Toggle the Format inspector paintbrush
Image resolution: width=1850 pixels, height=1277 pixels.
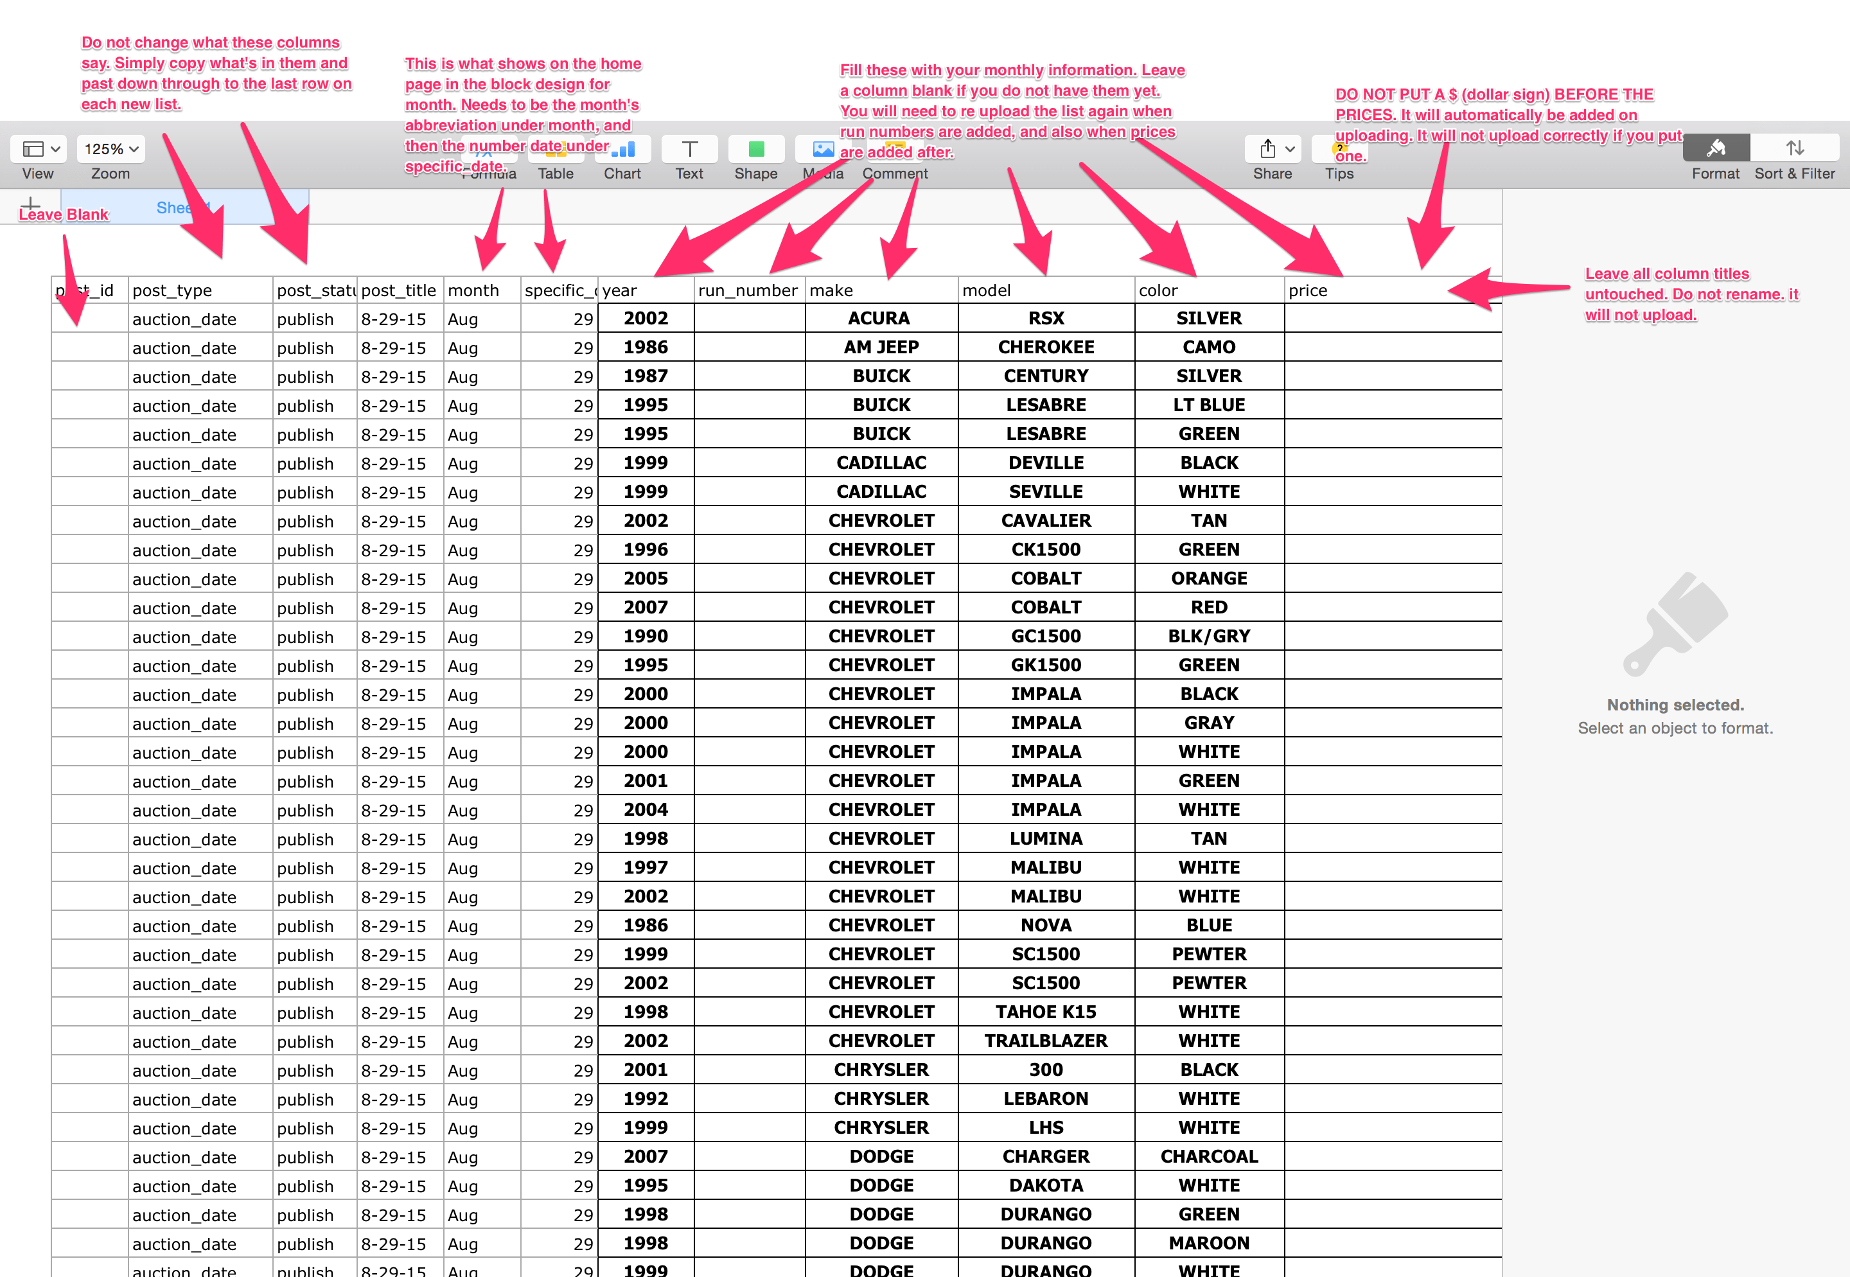pyautogui.click(x=1716, y=147)
